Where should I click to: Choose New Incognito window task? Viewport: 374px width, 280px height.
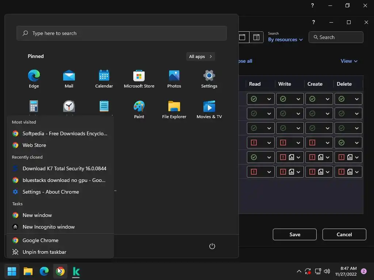pos(60,227)
